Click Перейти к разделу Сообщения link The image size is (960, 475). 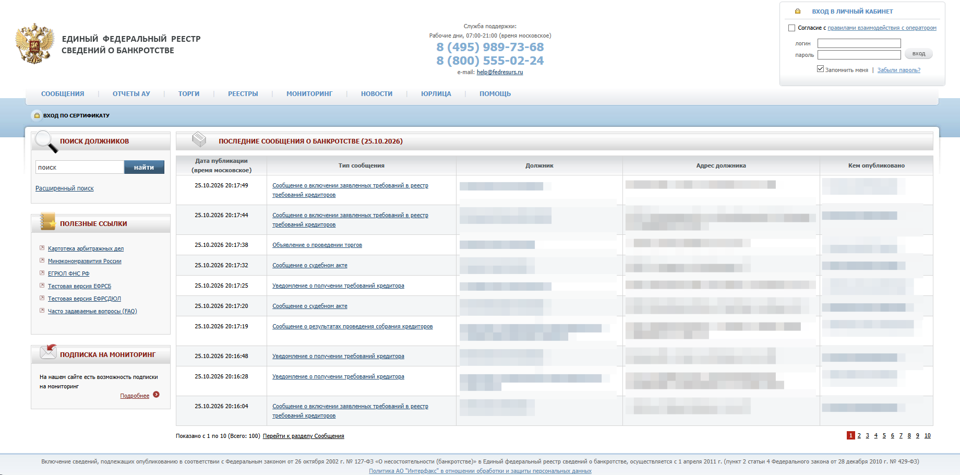click(304, 436)
